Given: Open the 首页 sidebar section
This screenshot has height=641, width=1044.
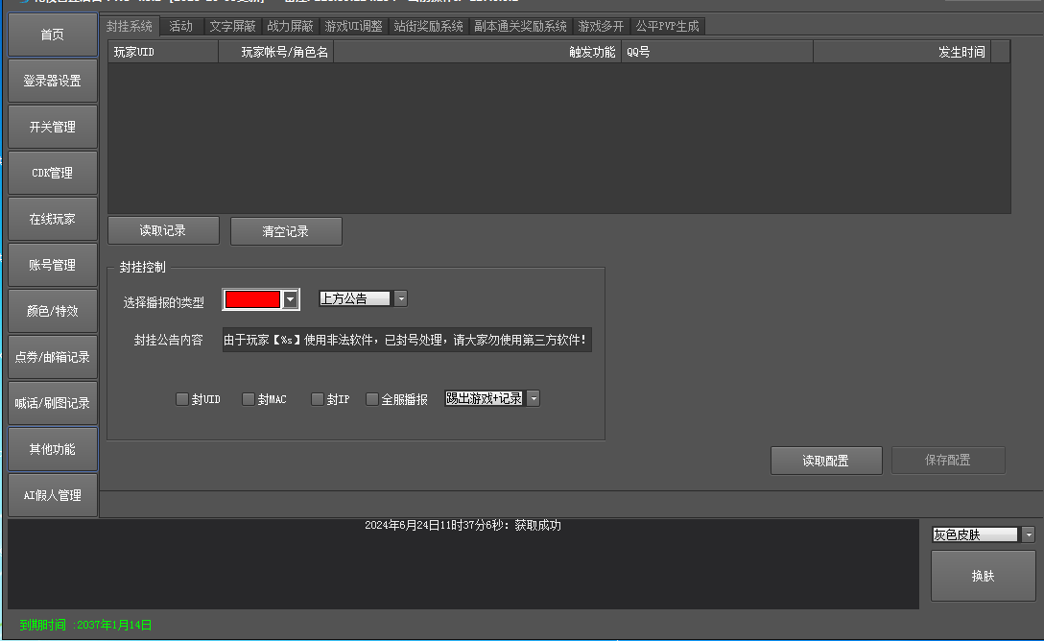Looking at the screenshot, I should [x=53, y=35].
